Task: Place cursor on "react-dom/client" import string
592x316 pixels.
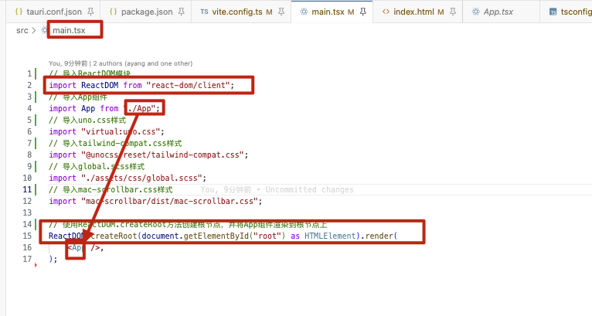Action: (x=189, y=85)
